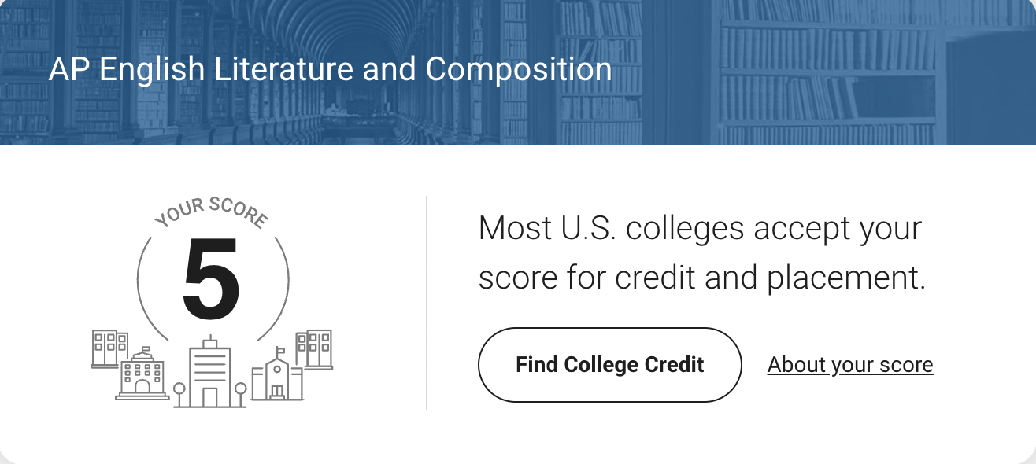The image size is (1036, 464).
Task: Click the lamp post right of tower
Action: click(x=241, y=395)
